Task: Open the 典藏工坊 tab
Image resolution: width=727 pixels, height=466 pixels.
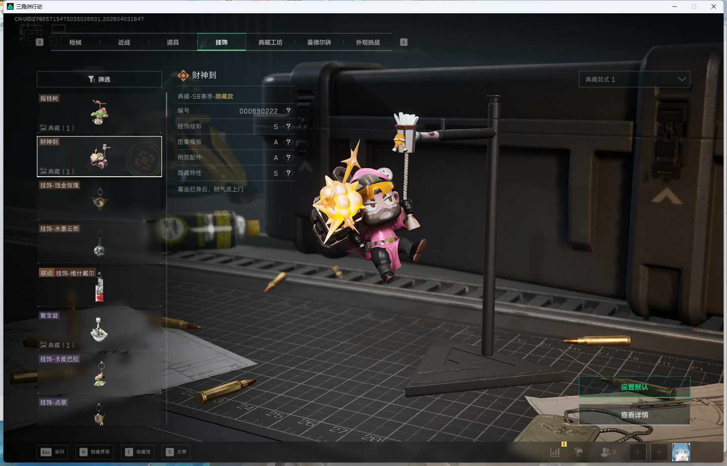Action: tap(270, 42)
